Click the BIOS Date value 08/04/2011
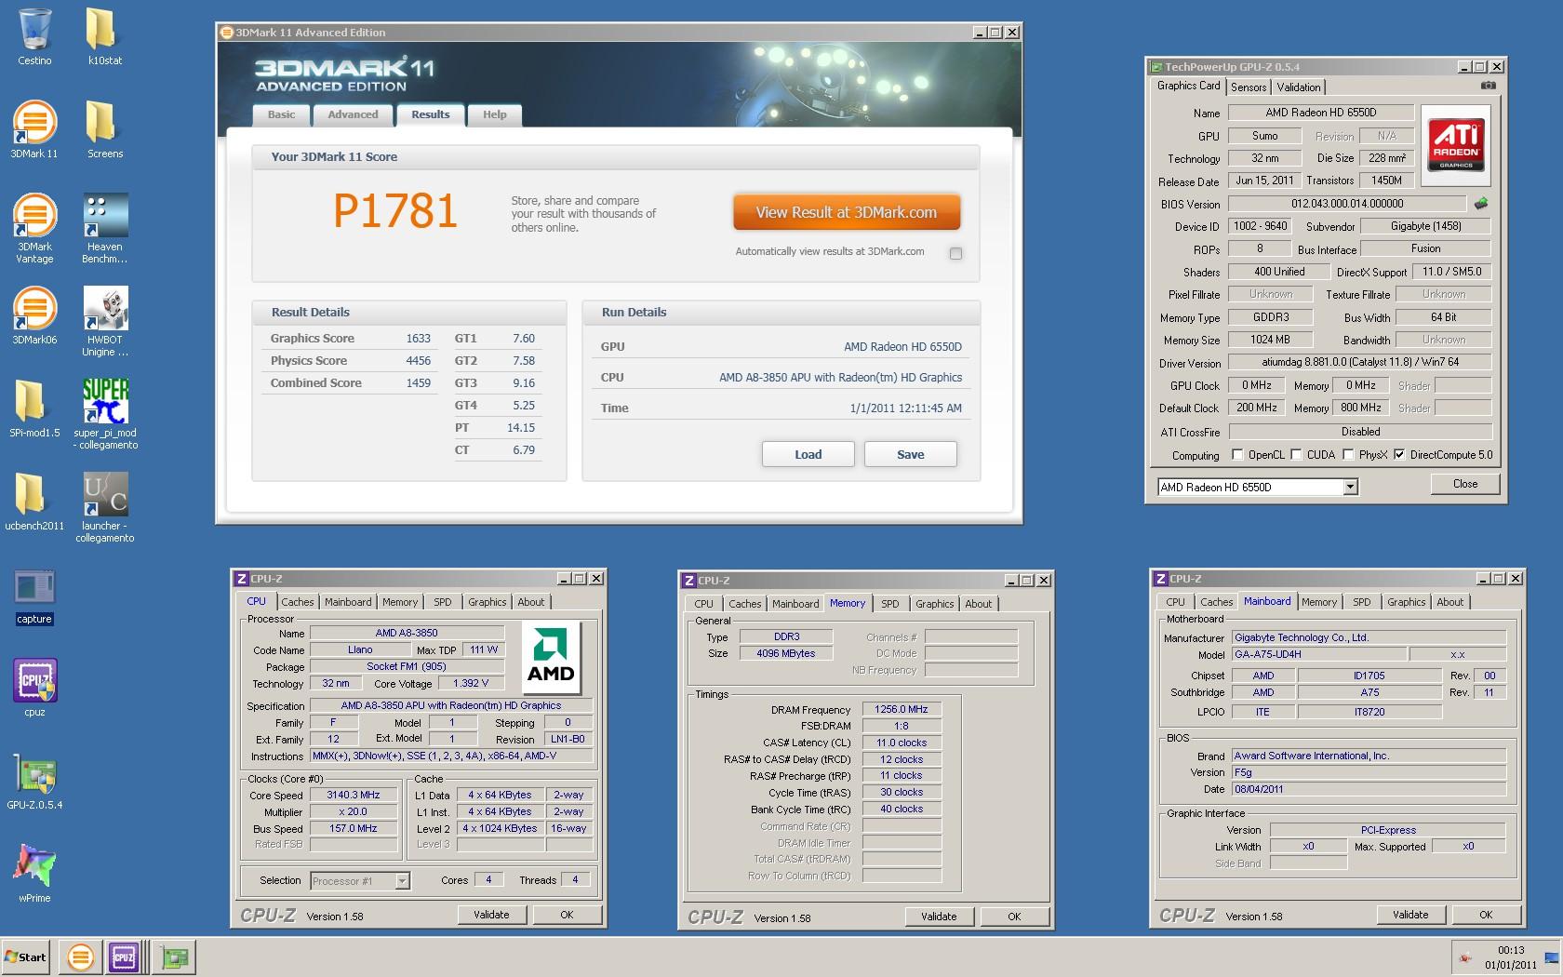The image size is (1563, 977). (1369, 789)
